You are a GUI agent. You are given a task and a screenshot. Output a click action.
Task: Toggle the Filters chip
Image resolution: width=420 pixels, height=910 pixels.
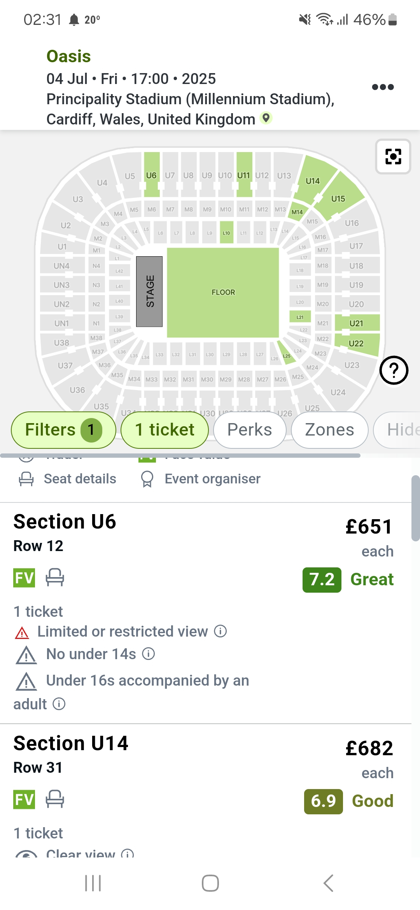63,430
